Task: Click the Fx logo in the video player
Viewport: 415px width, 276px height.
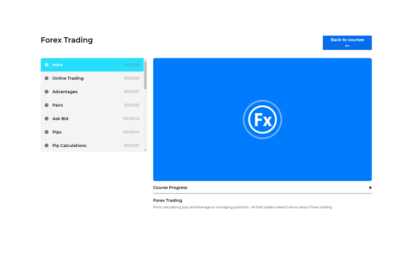Action: click(262, 120)
